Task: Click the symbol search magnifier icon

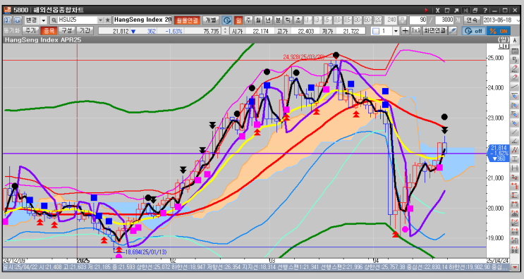Action: [54, 20]
